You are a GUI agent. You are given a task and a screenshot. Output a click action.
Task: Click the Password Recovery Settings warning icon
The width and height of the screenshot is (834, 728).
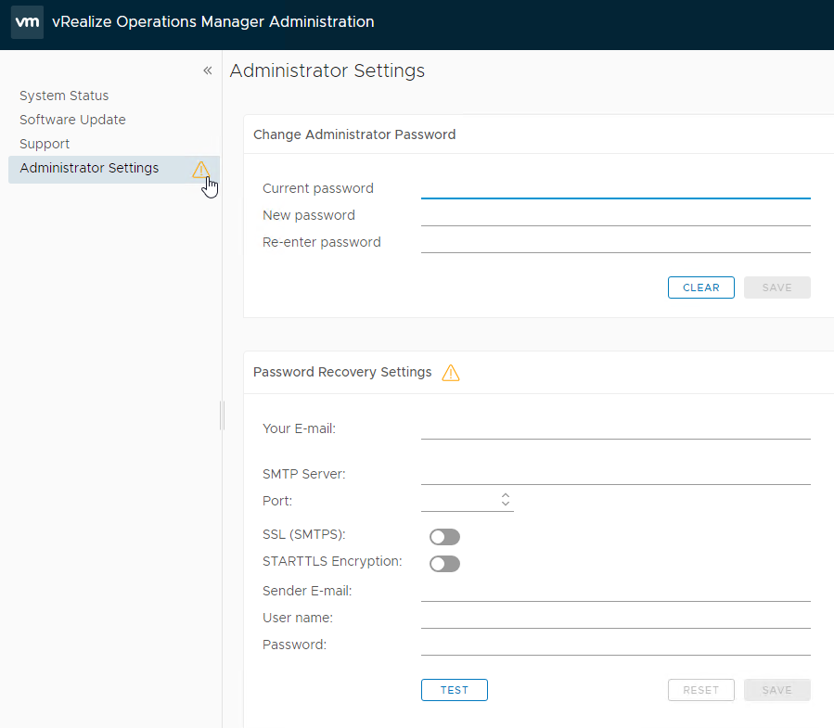[451, 372]
